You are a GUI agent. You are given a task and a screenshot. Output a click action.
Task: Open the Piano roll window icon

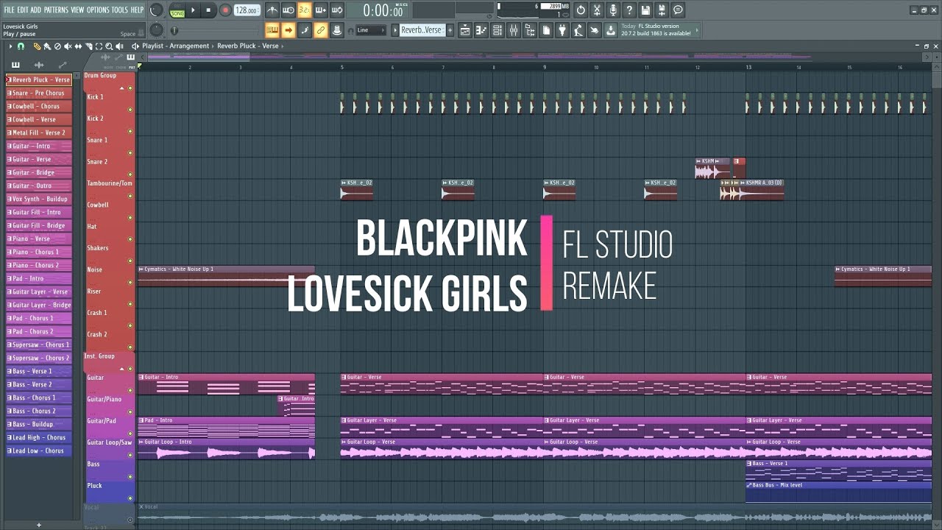pyautogui.click(x=481, y=30)
